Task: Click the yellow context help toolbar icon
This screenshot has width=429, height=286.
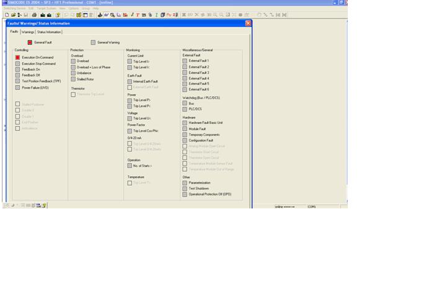Action: tap(58, 15)
